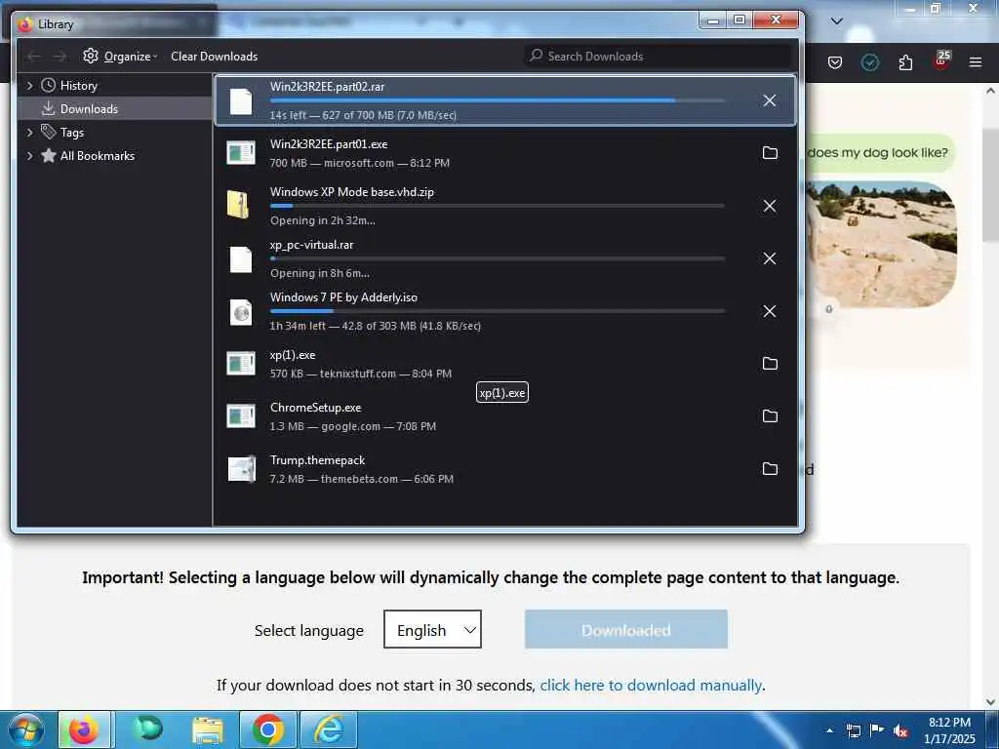Expand the History tree node
Viewport: 999px width, 749px height.
pos(29,86)
